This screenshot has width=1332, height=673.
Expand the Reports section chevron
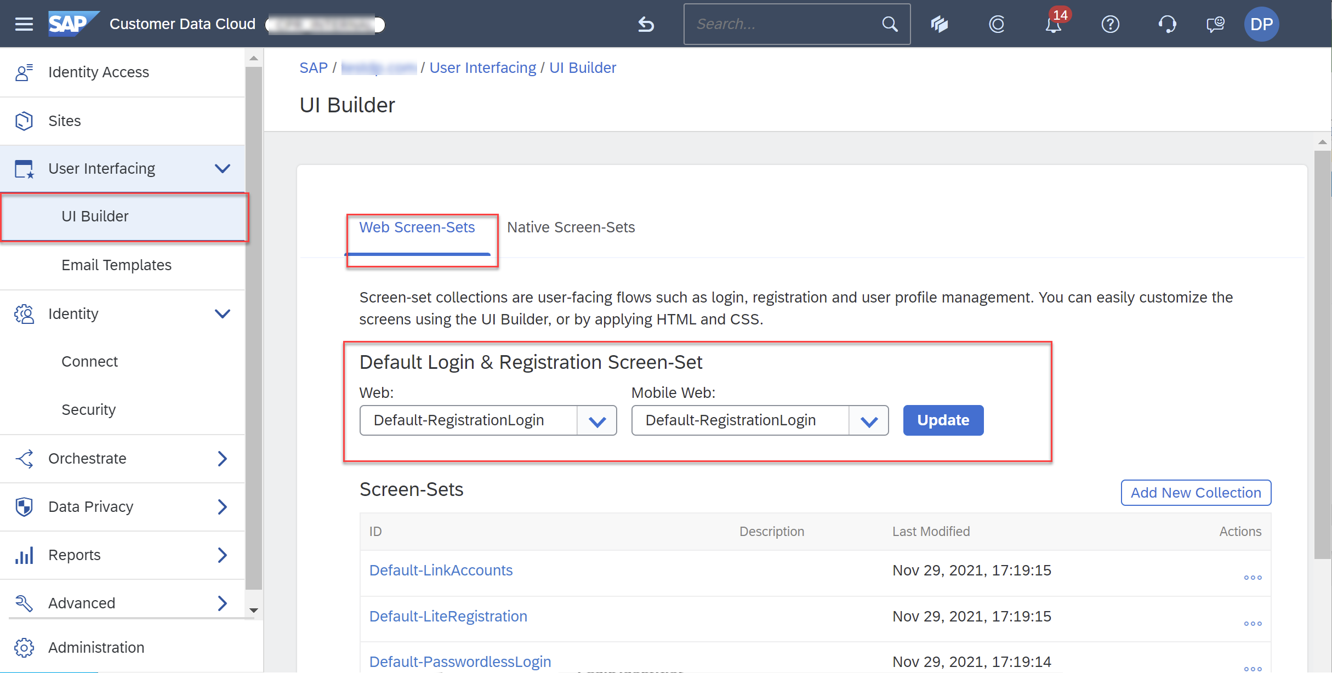point(222,555)
